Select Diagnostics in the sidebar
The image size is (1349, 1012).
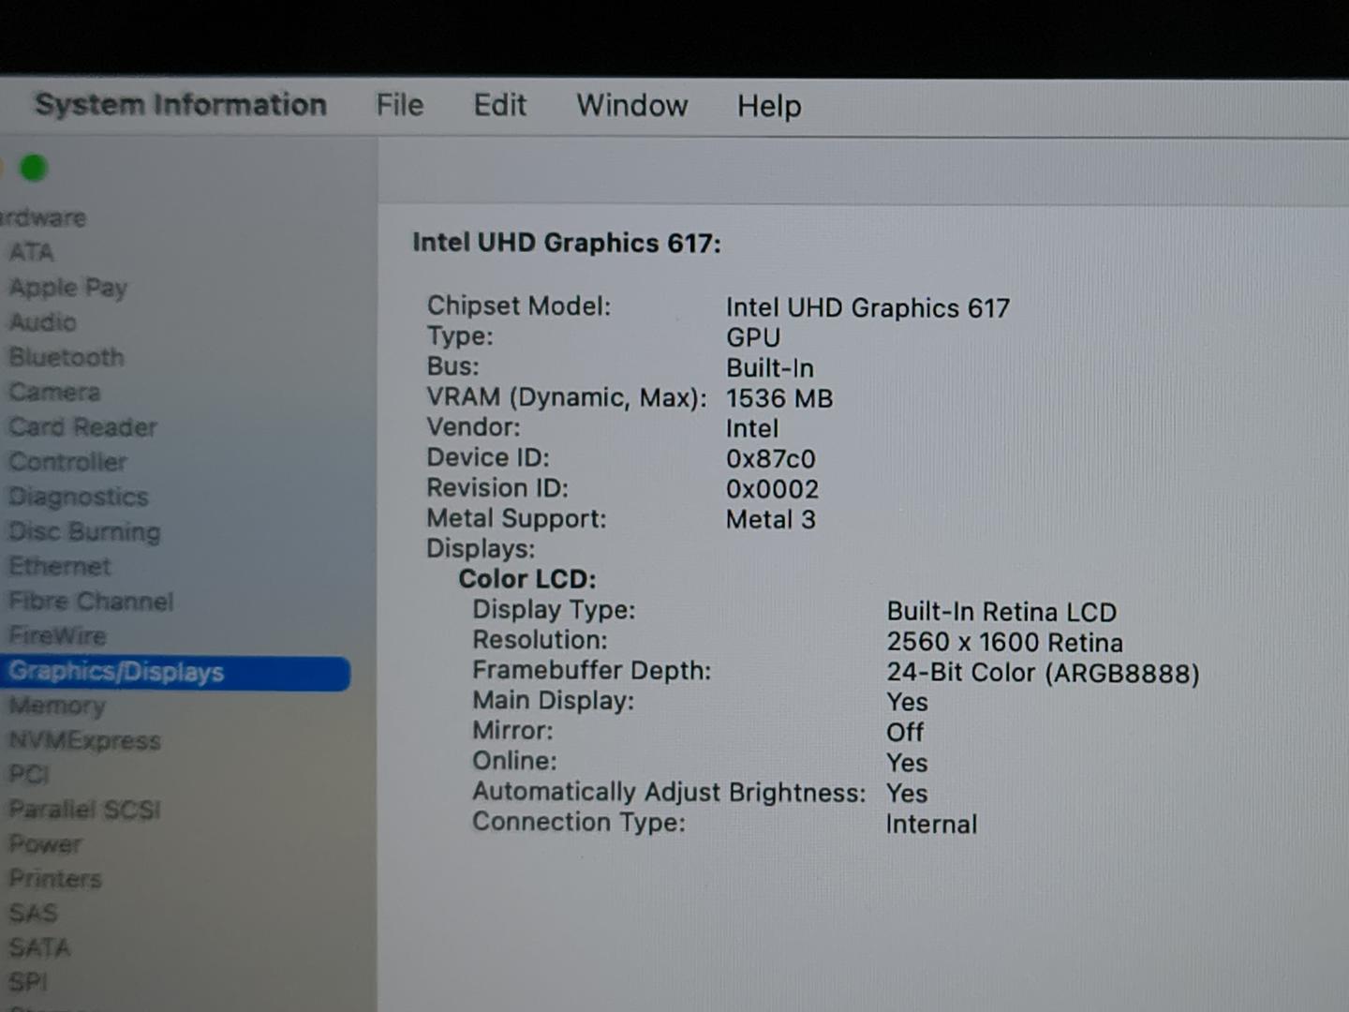tap(79, 497)
